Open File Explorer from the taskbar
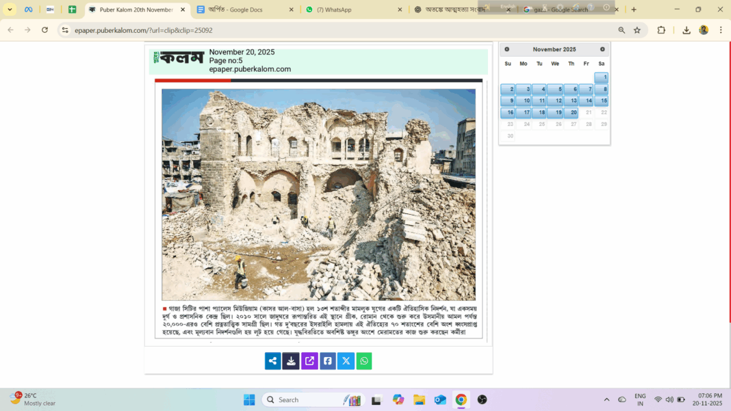The width and height of the screenshot is (731, 411). [x=419, y=399]
